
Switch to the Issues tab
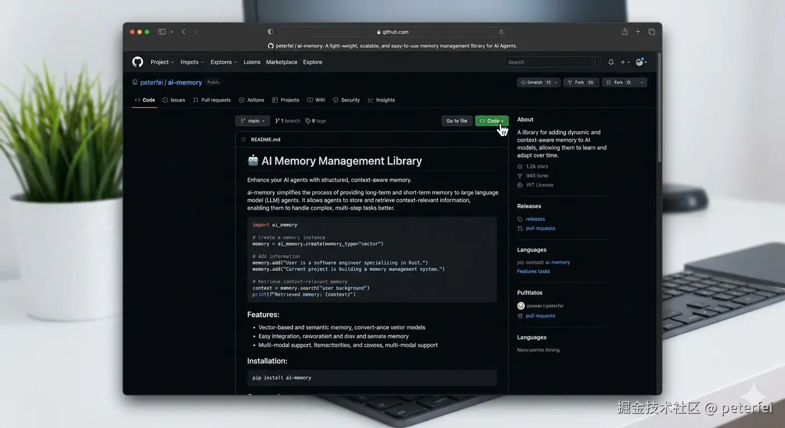coord(174,100)
